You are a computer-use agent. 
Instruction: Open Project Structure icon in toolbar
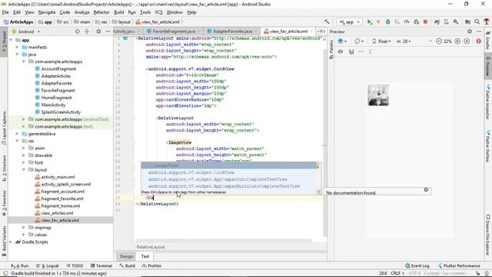click(467, 22)
